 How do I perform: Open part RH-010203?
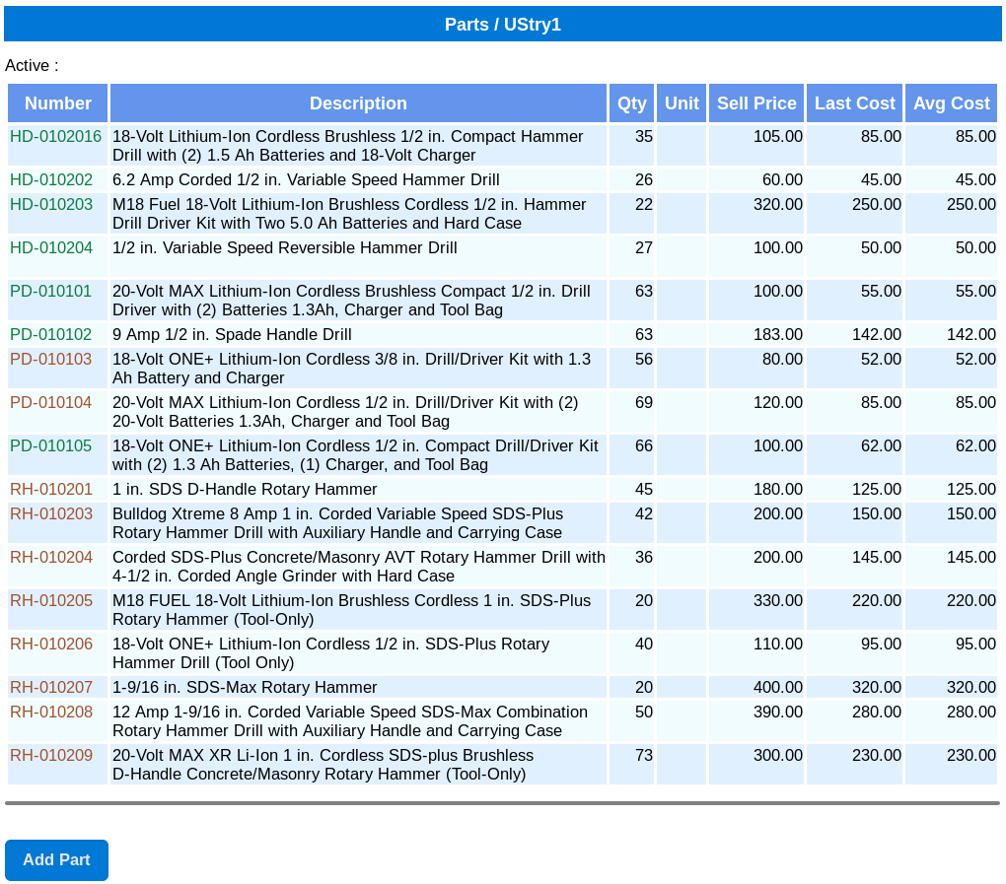click(51, 513)
